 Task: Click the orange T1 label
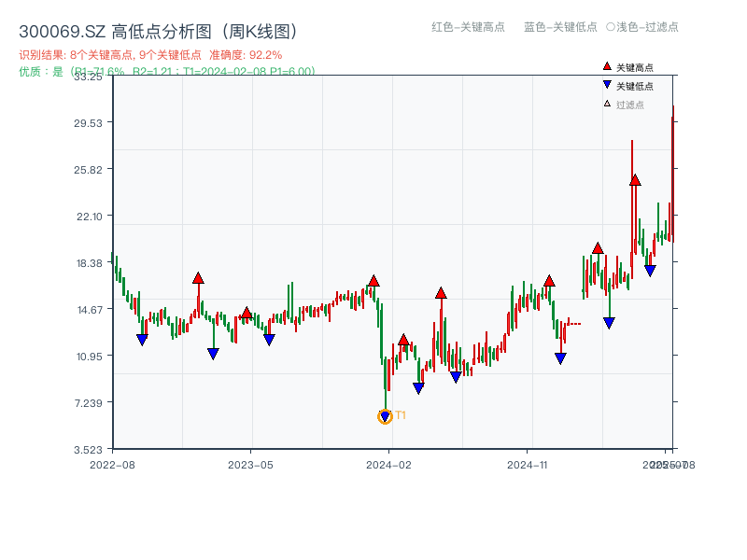tap(401, 415)
